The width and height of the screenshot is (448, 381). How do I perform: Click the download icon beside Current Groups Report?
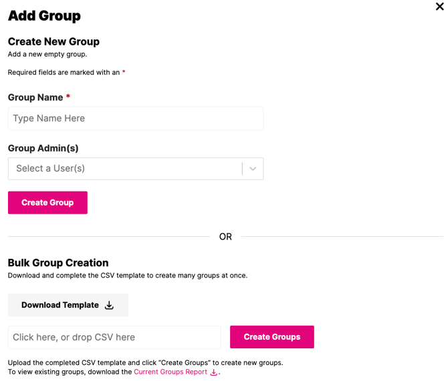click(214, 372)
